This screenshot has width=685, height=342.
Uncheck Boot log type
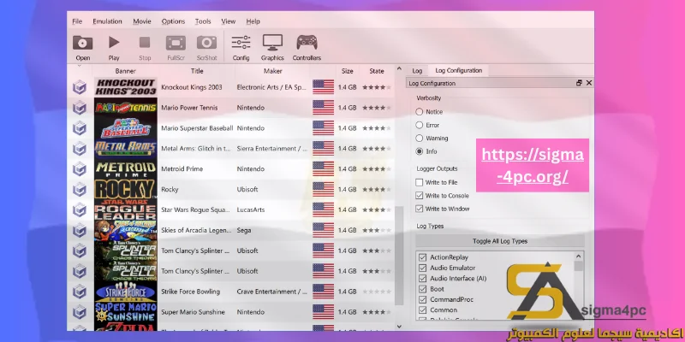[x=422, y=289]
